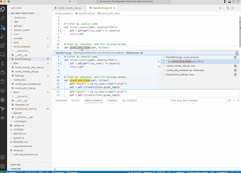Open the Search view in activity bar
The width and height of the screenshot is (241, 173).
[3, 18]
